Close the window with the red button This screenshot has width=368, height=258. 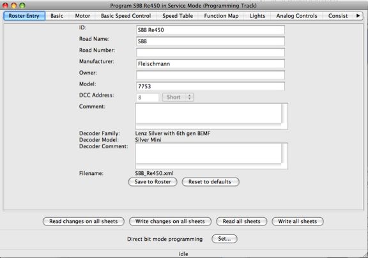click(5, 5)
